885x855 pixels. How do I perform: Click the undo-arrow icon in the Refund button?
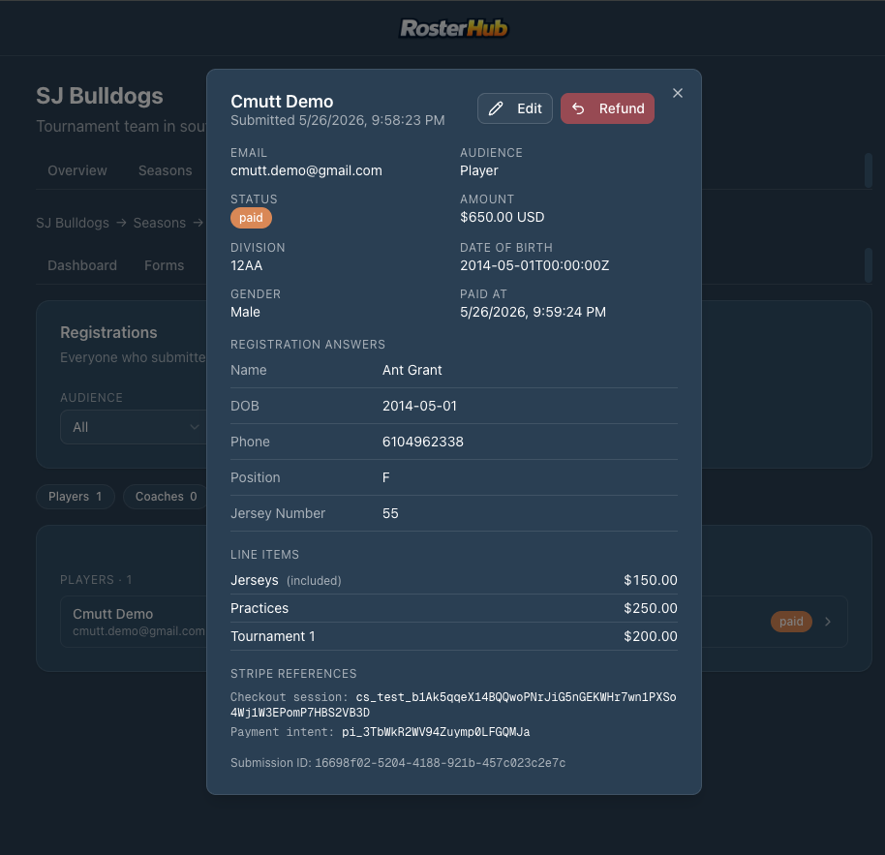578,108
